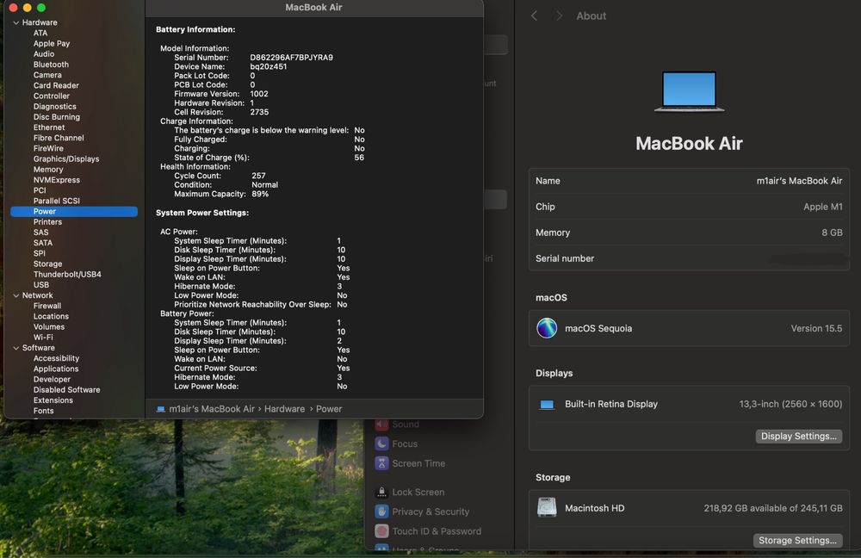Screen dimensions: 861x558
Task: Select Audio in Hardware list
Action: (44, 54)
